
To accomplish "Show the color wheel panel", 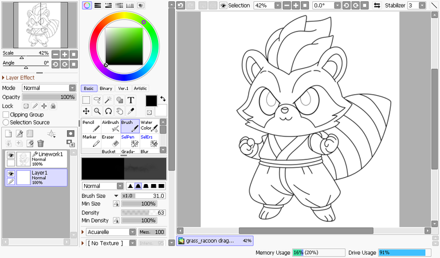I will 87,5.
